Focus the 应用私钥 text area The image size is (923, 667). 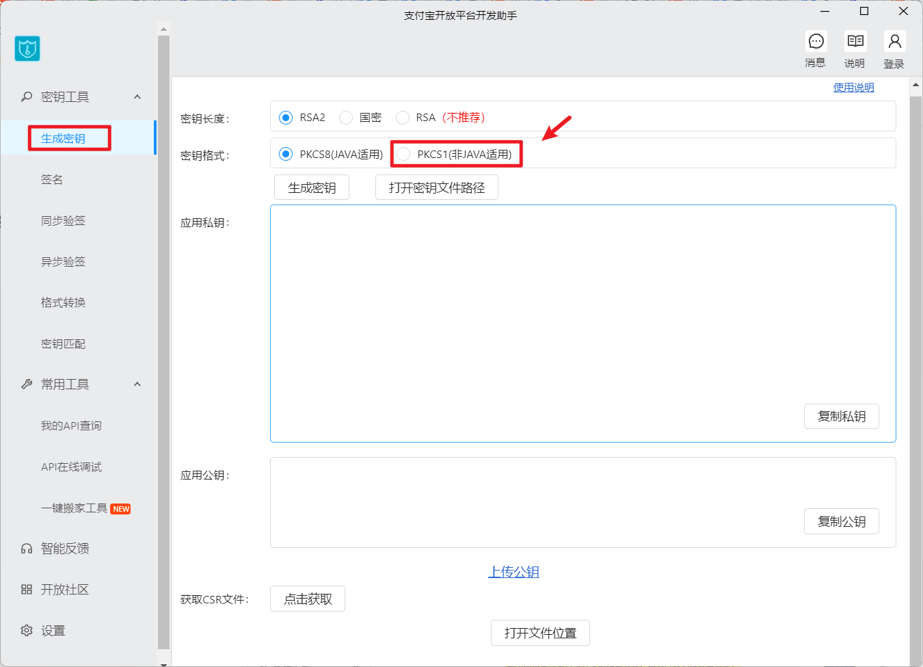[x=583, y=324]
